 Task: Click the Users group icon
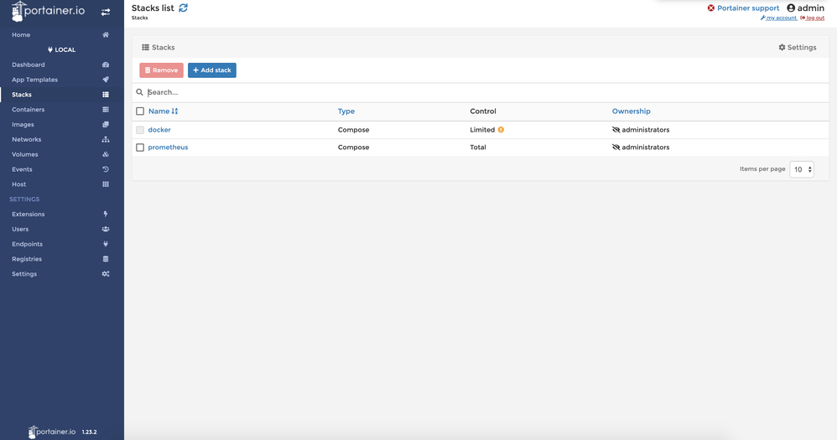coord(106,229)
